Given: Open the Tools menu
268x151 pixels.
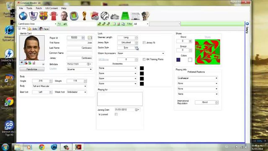Looking at the screenshot, I should 29,8.
